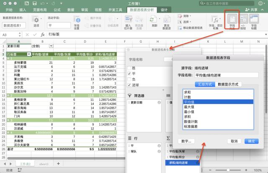Viewport: 268px width, 173px height.
Task: Open the 行标签 filter dropdown in A3
Action: click(29, 54)
